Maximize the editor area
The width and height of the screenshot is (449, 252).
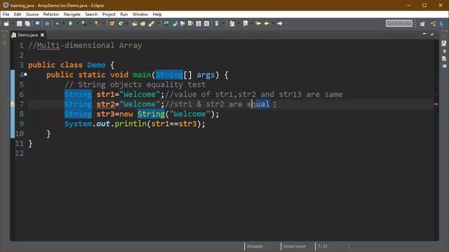[432, 34]
